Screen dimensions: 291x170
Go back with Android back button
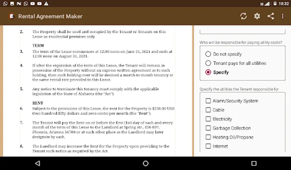pos(38,163)
